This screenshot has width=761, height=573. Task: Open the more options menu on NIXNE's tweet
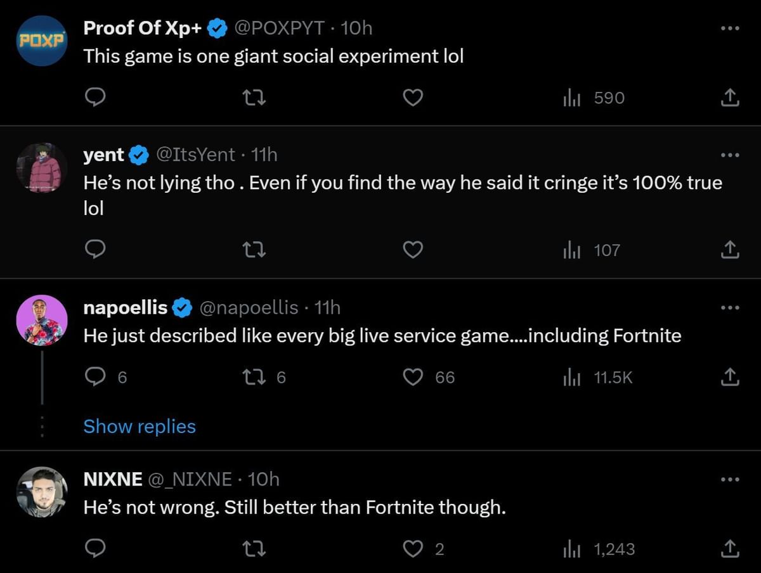click(730, 479)
